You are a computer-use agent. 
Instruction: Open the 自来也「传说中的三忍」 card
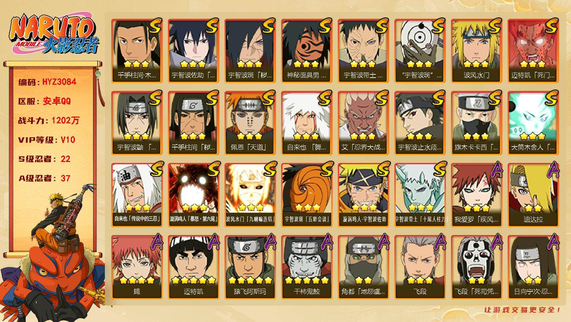click(137, 195)
